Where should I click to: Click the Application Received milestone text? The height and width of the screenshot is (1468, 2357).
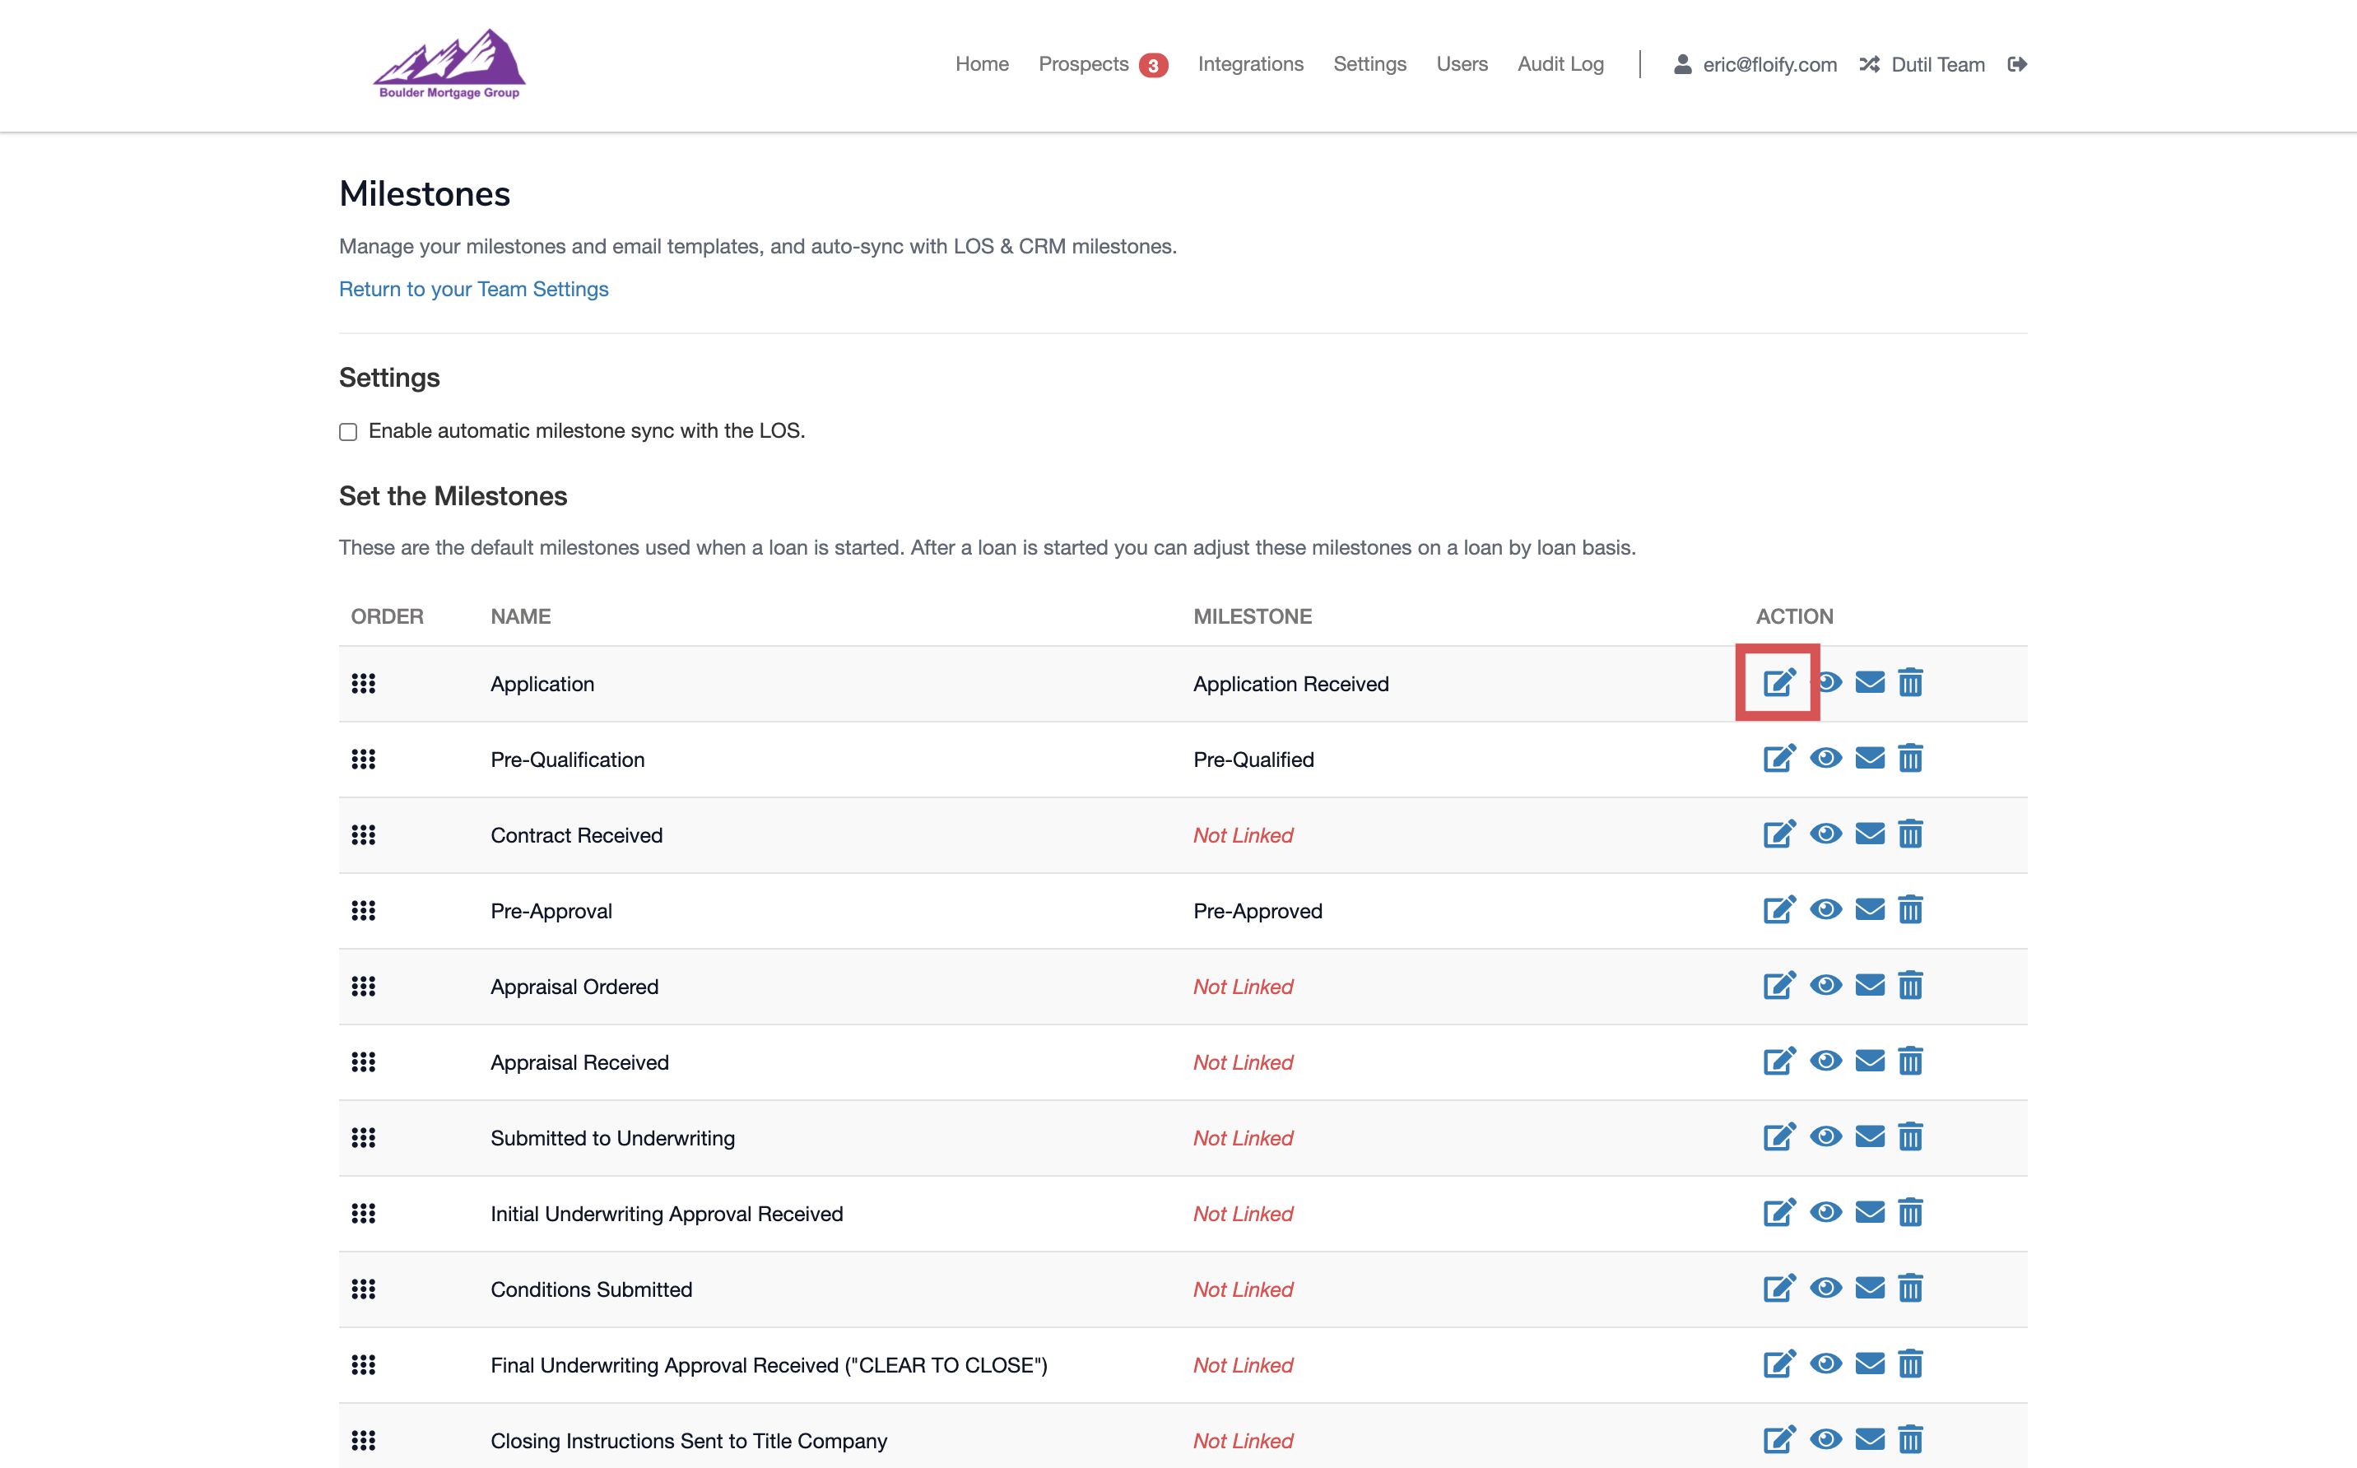[x=1290, y=684]
